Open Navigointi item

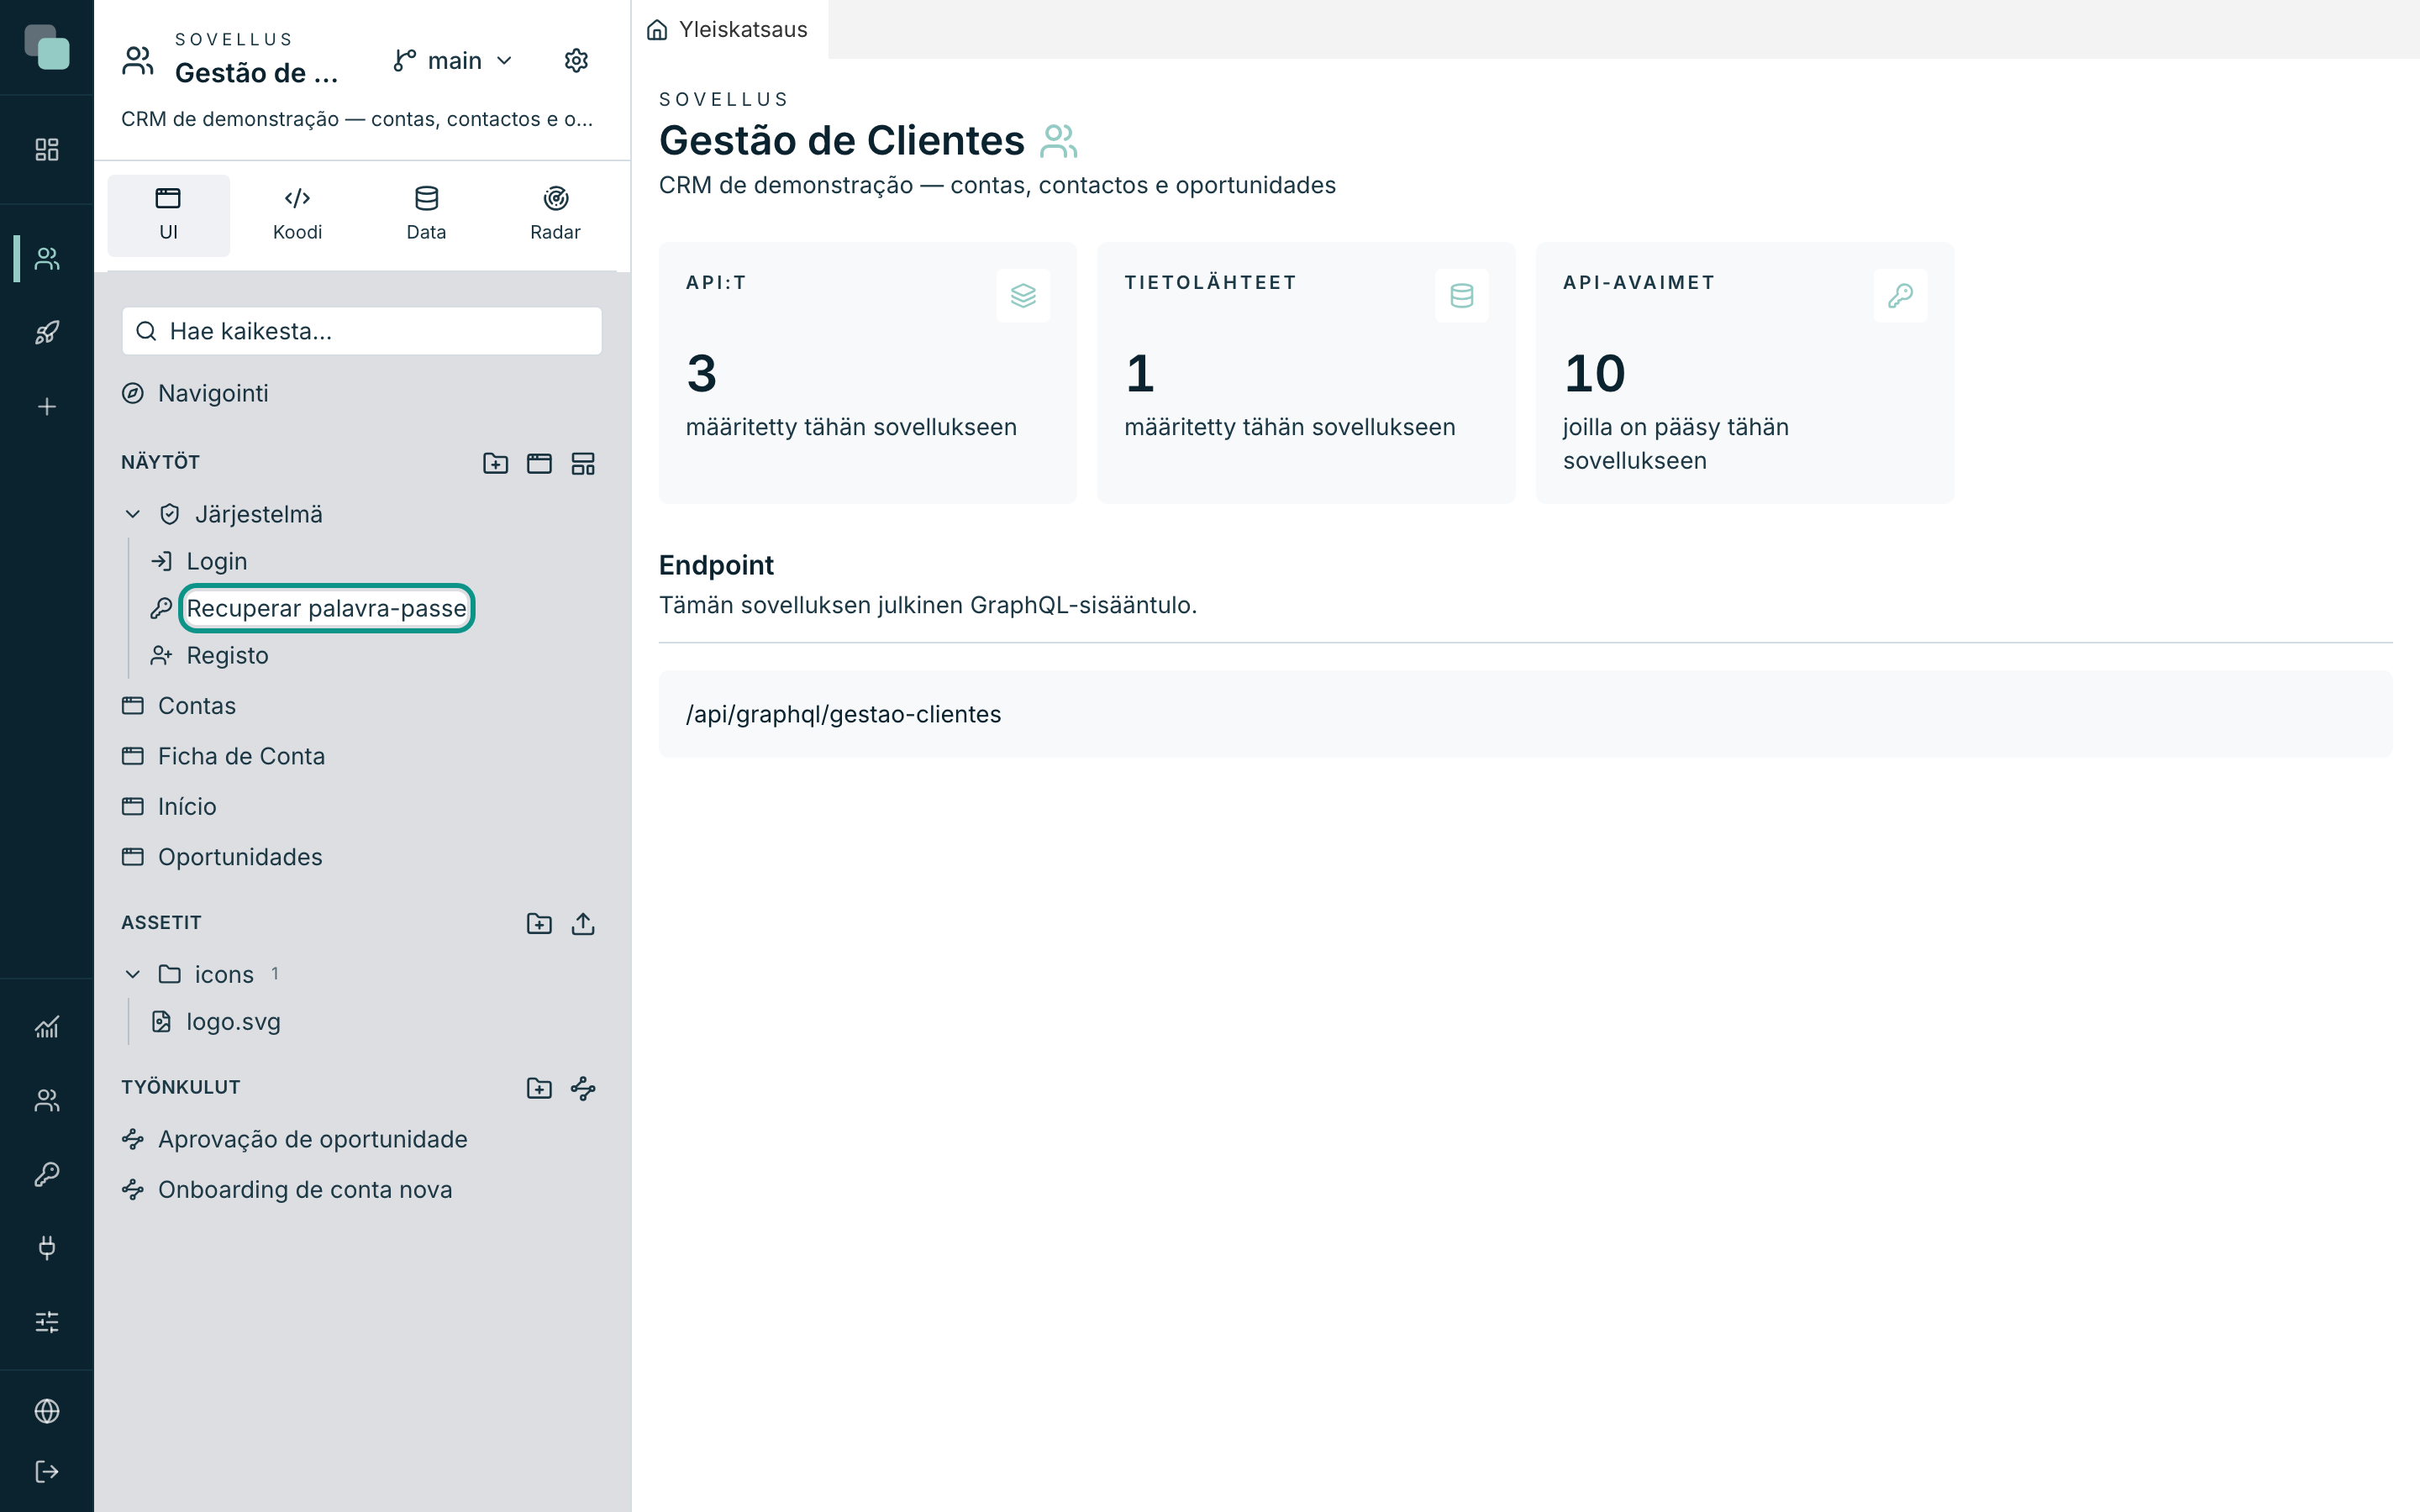coord(361,393)
